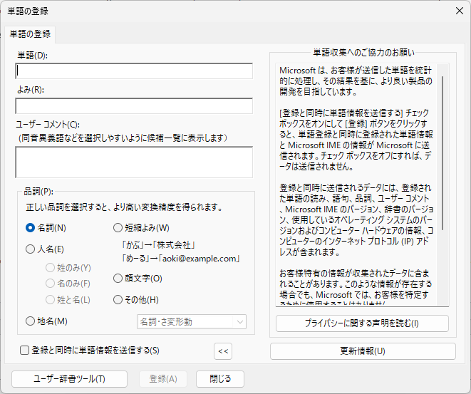
Task: Click the ユーザー コメント text area
Action: (134, 162)
